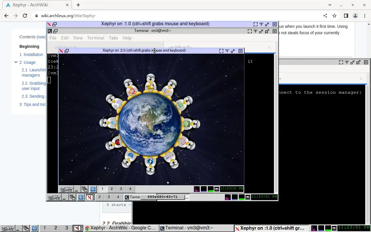
Task: Open 1 Installation contents link
Action: click(31, 55)
